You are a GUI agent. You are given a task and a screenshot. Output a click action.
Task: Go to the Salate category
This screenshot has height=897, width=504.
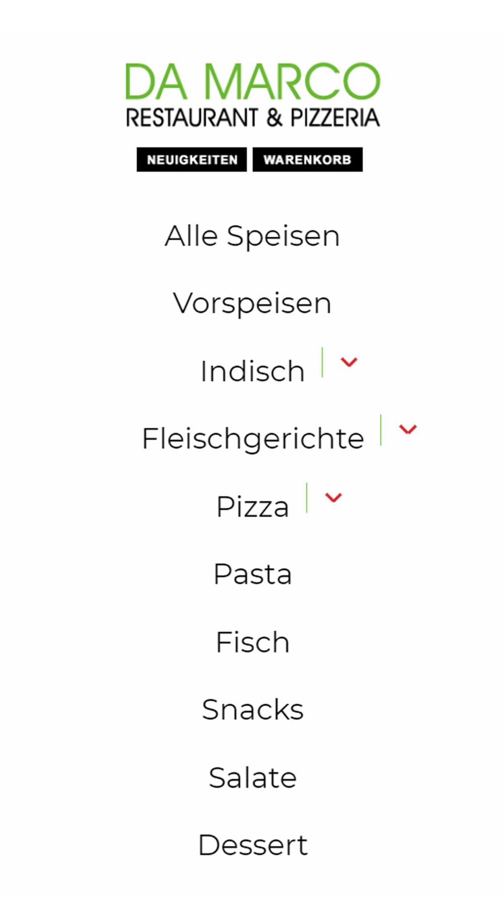(253, 777)
